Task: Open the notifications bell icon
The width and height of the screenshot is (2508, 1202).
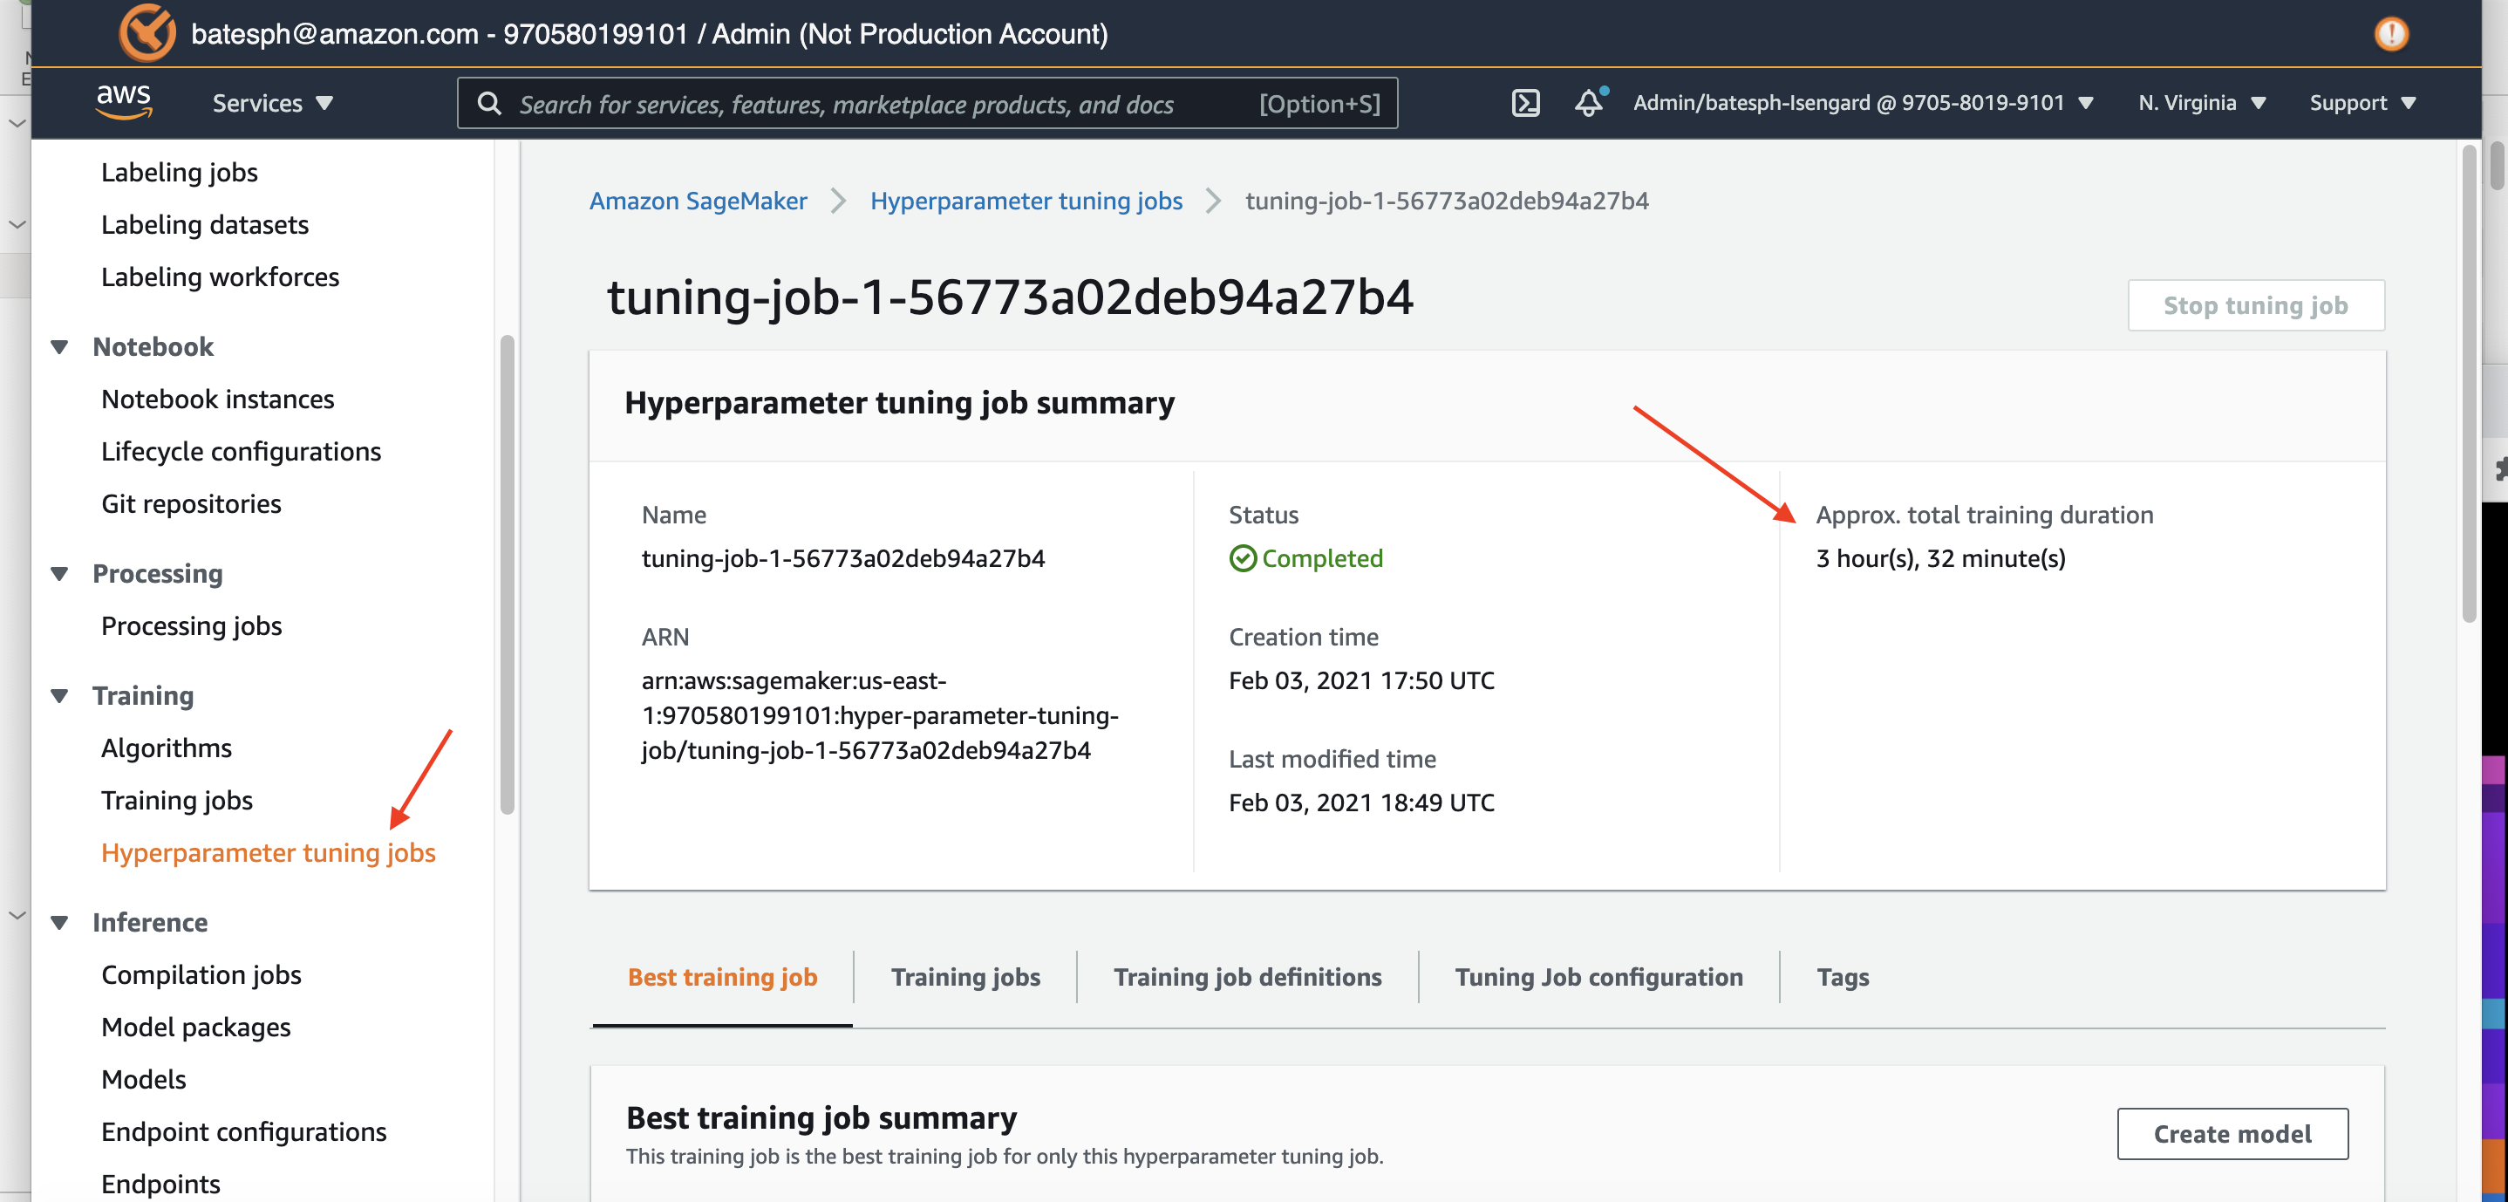Action: pyautogui.click(x=1588, y=102)
